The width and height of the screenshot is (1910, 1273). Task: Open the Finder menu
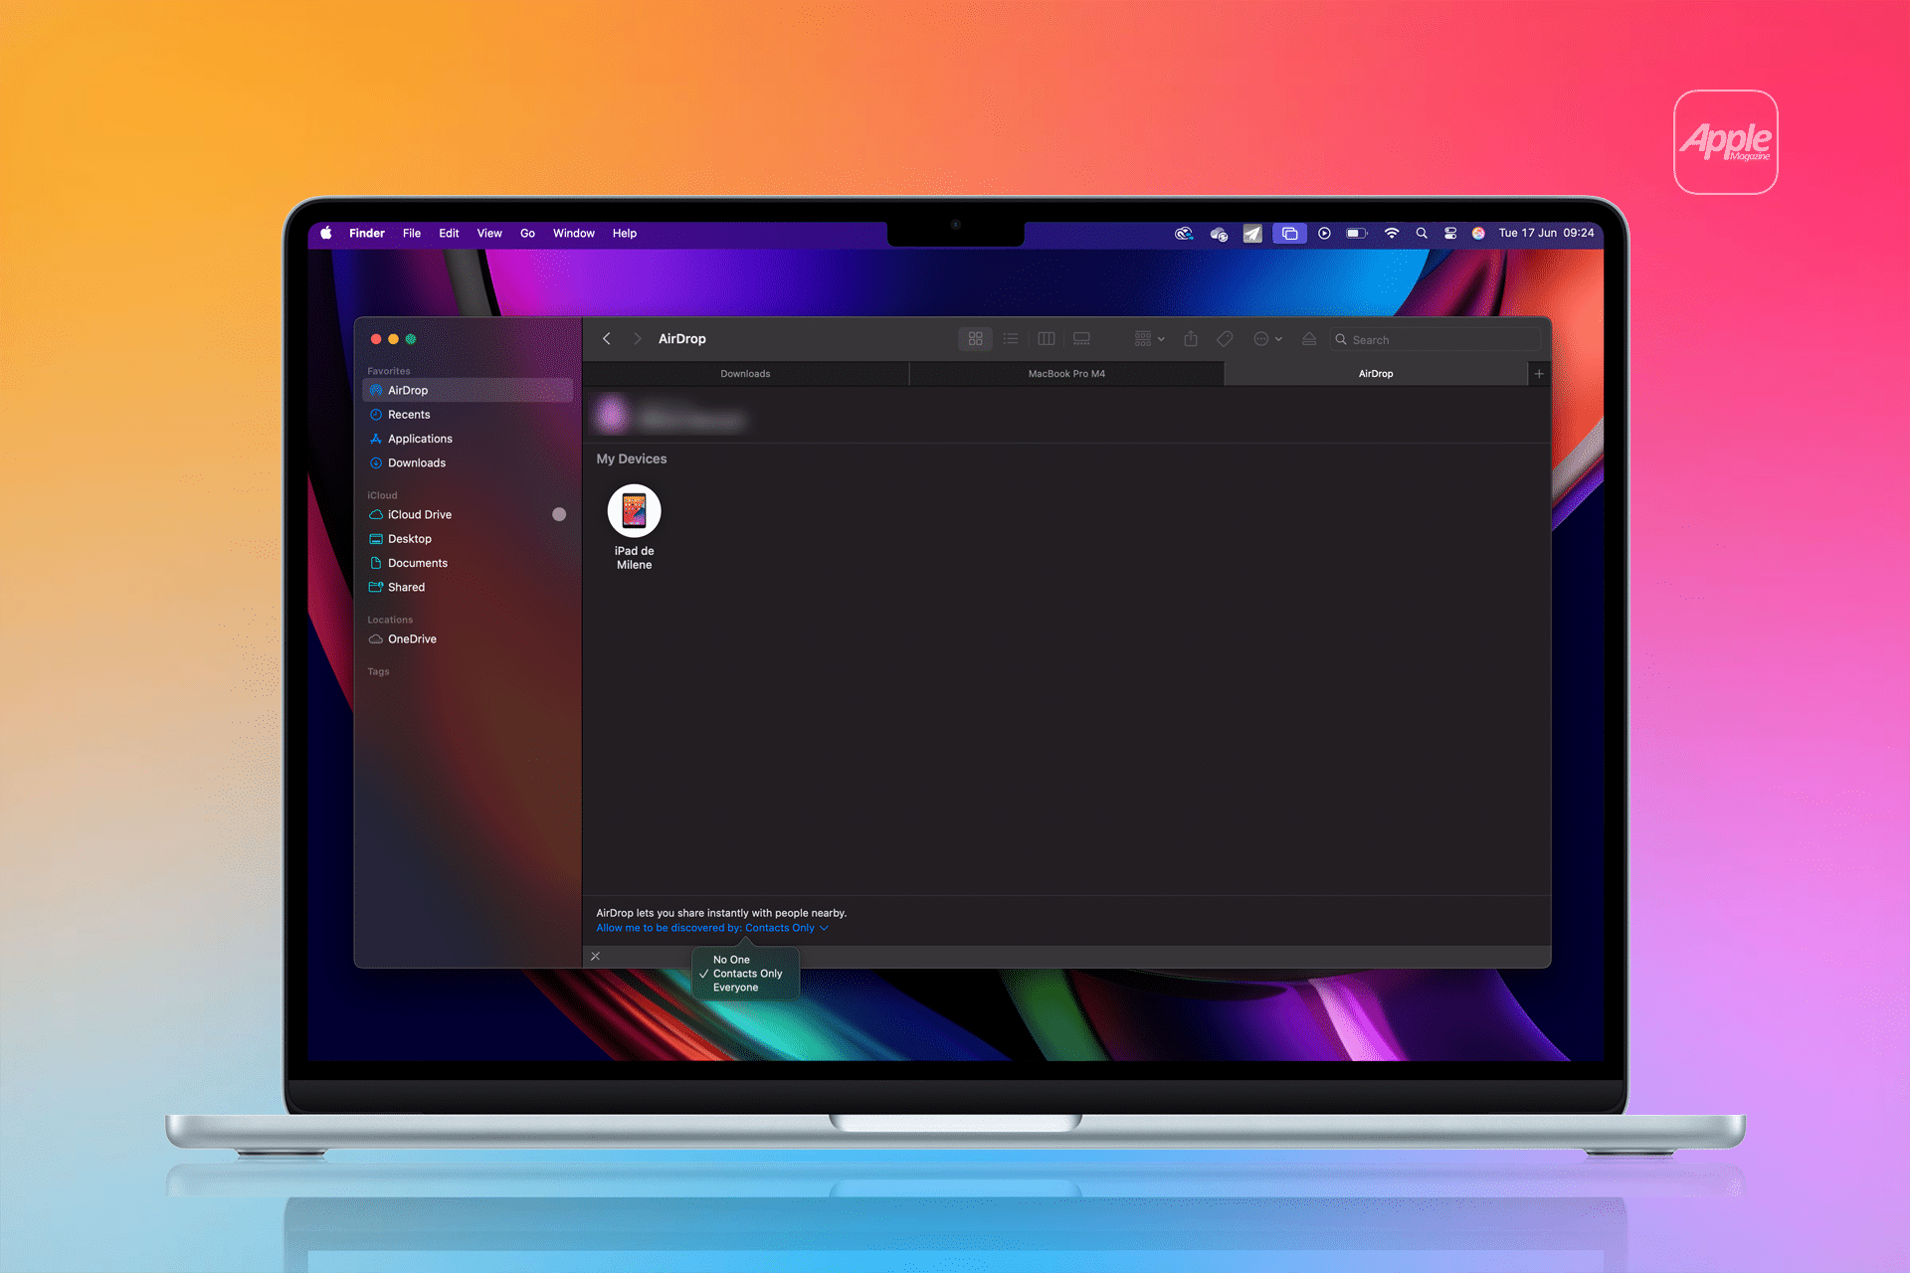click(367, 233)
